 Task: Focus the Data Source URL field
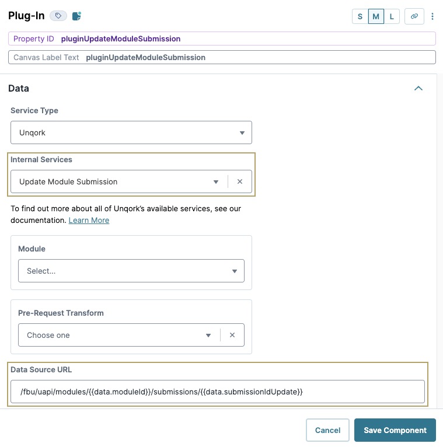[x=218, y=392]
